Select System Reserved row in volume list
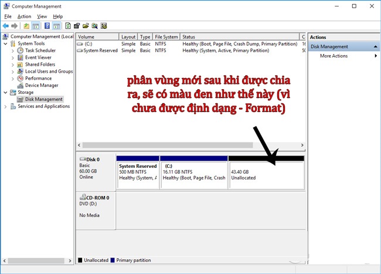 (100, 50)
